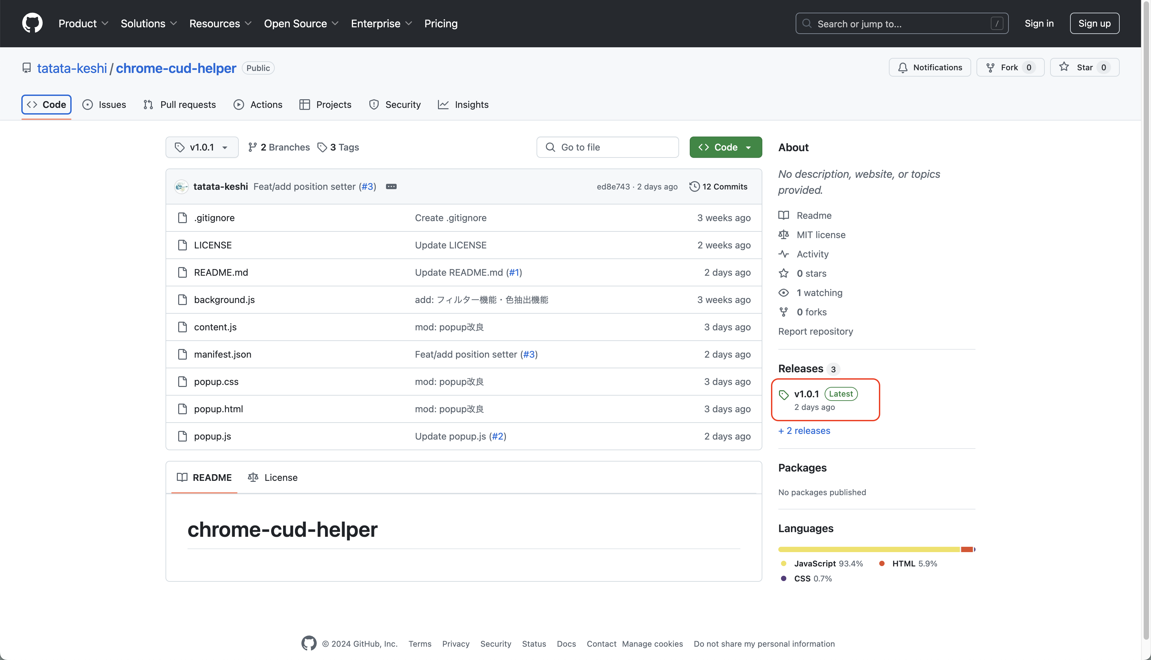The height and width of the screenshot is (660, 1151).
Task: Switch to the License tab in readme panel
Action: (272, 477)
